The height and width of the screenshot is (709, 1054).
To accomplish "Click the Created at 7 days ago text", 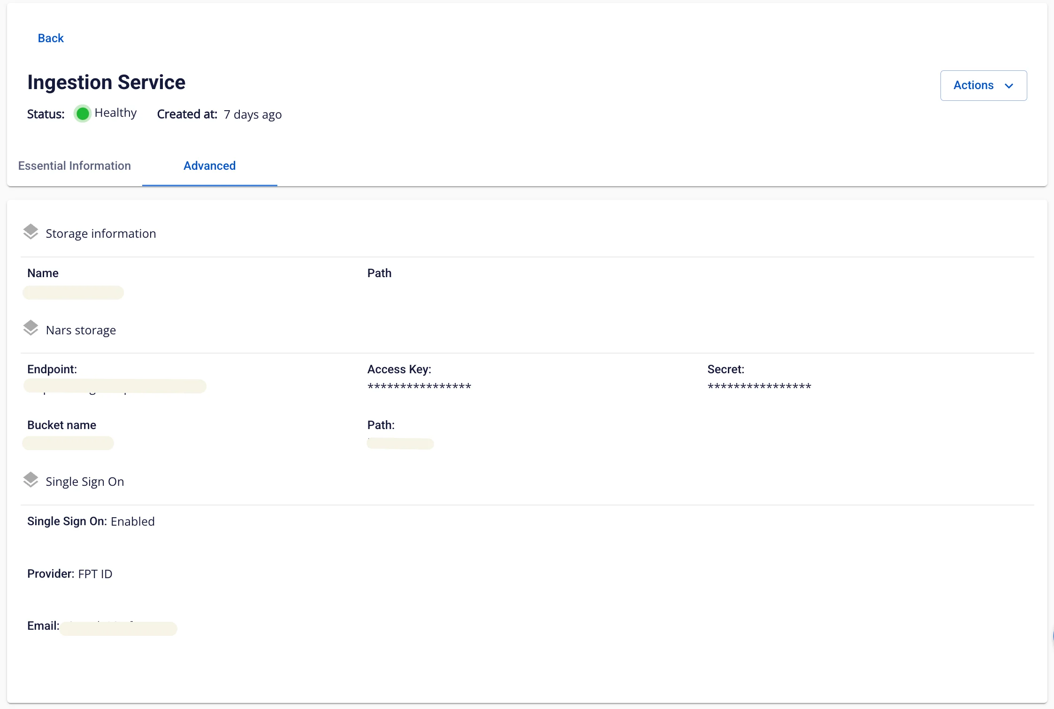I will tap(219, 114).
